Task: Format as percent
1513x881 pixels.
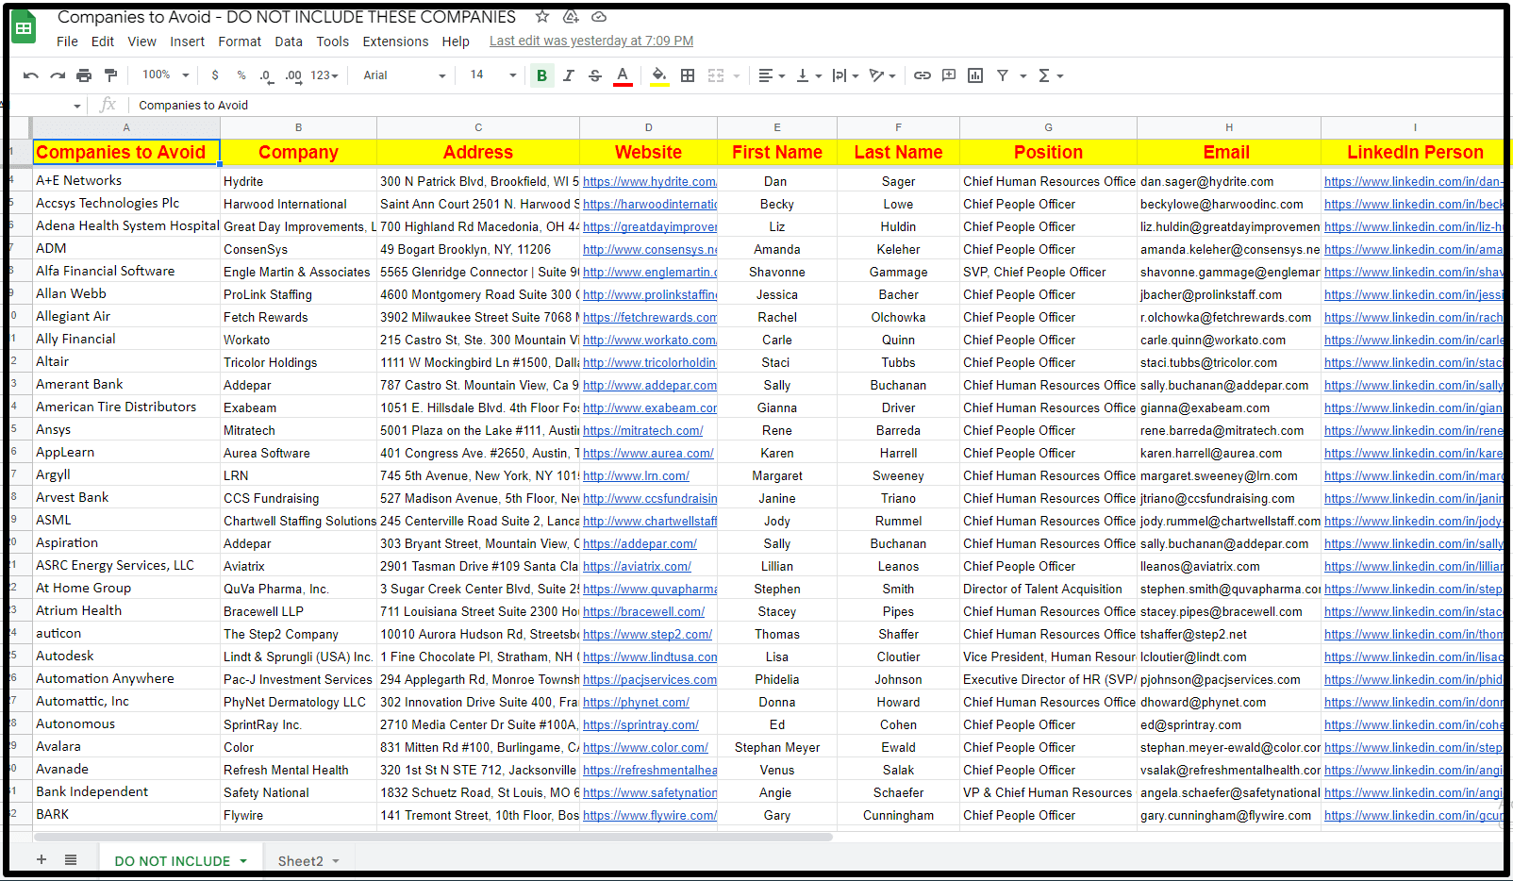Action: 241,75
